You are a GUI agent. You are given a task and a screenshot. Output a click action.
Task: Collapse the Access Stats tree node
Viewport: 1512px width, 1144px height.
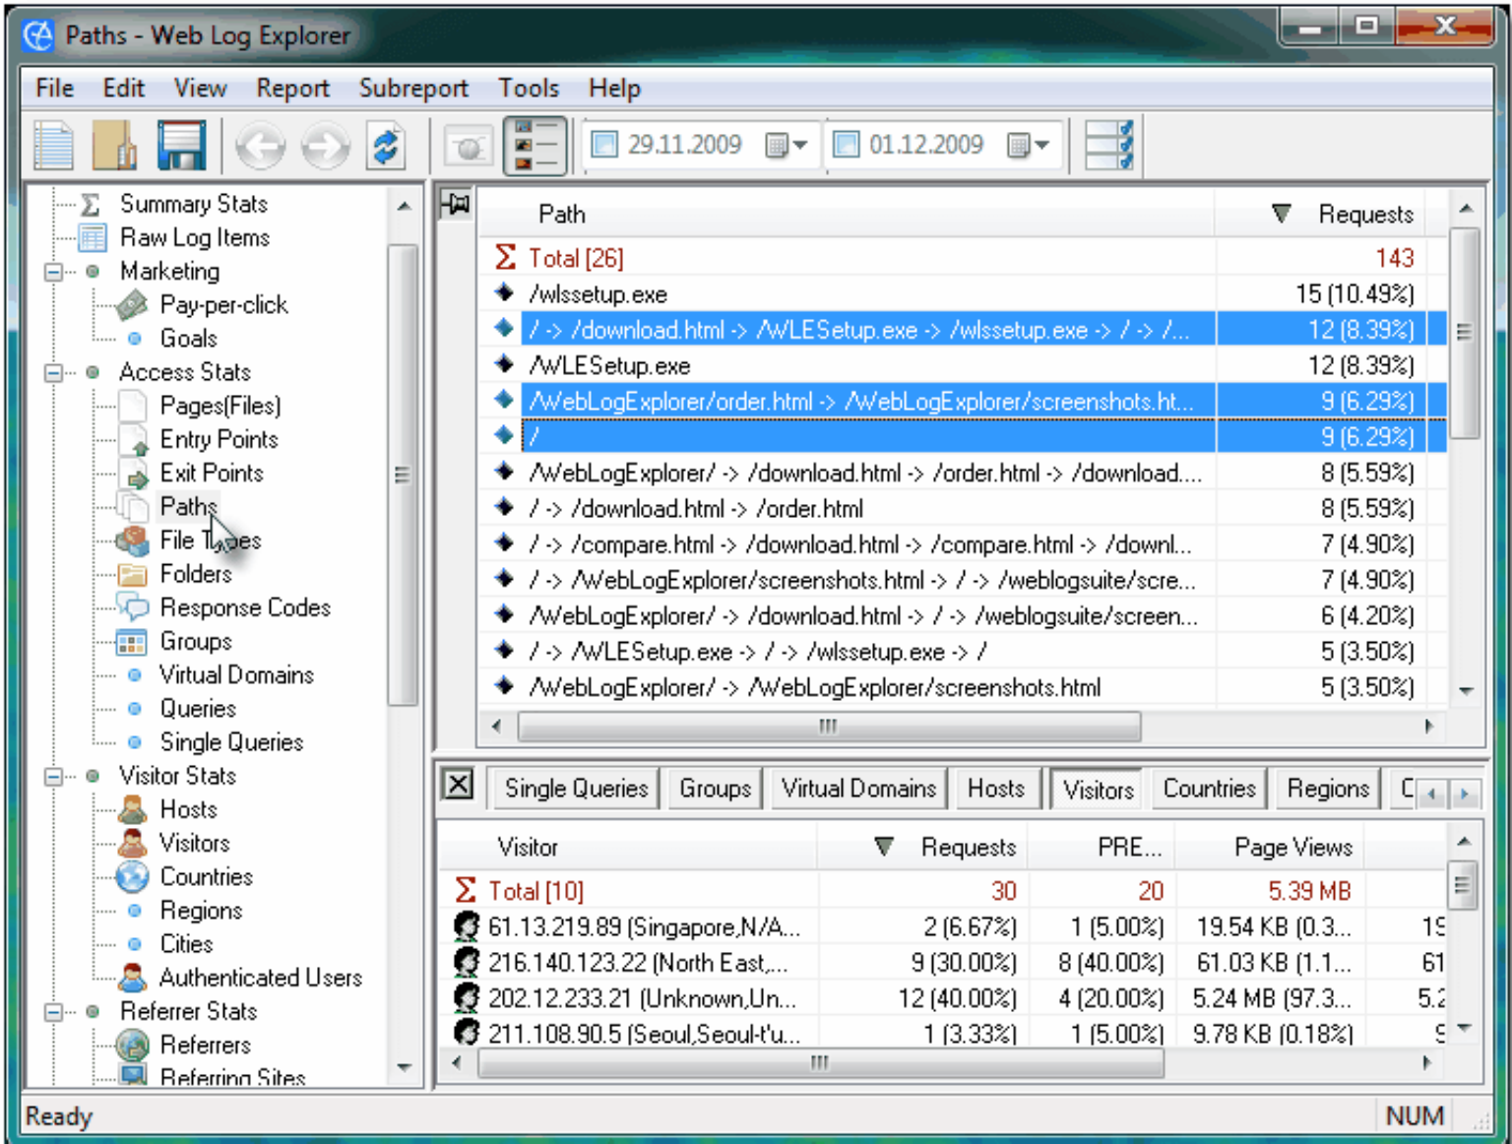pyautogui.click(x=54, y=373)
